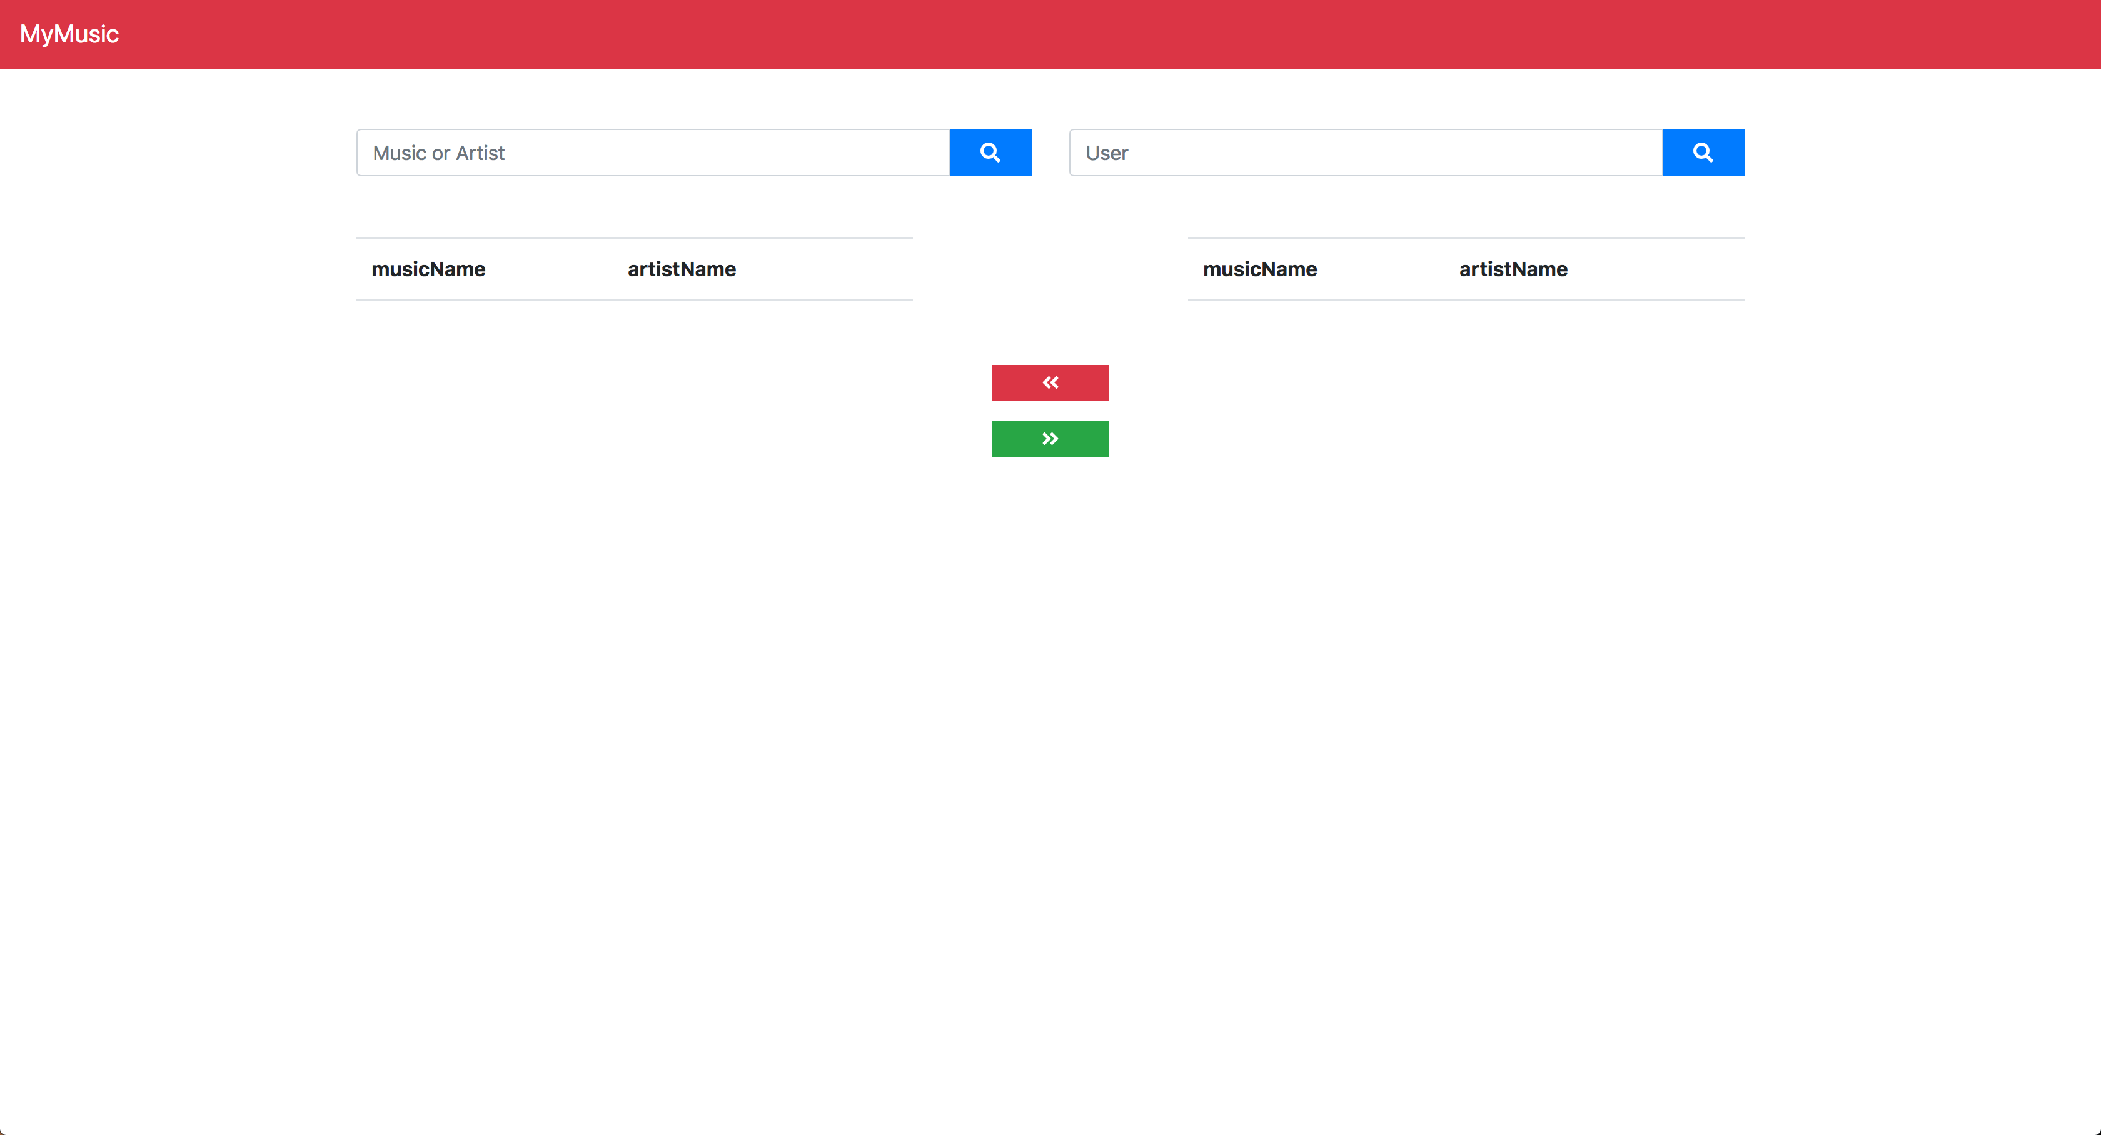Focus the User search field
Screen dimensions: 2101x1135
point(1365,152)
